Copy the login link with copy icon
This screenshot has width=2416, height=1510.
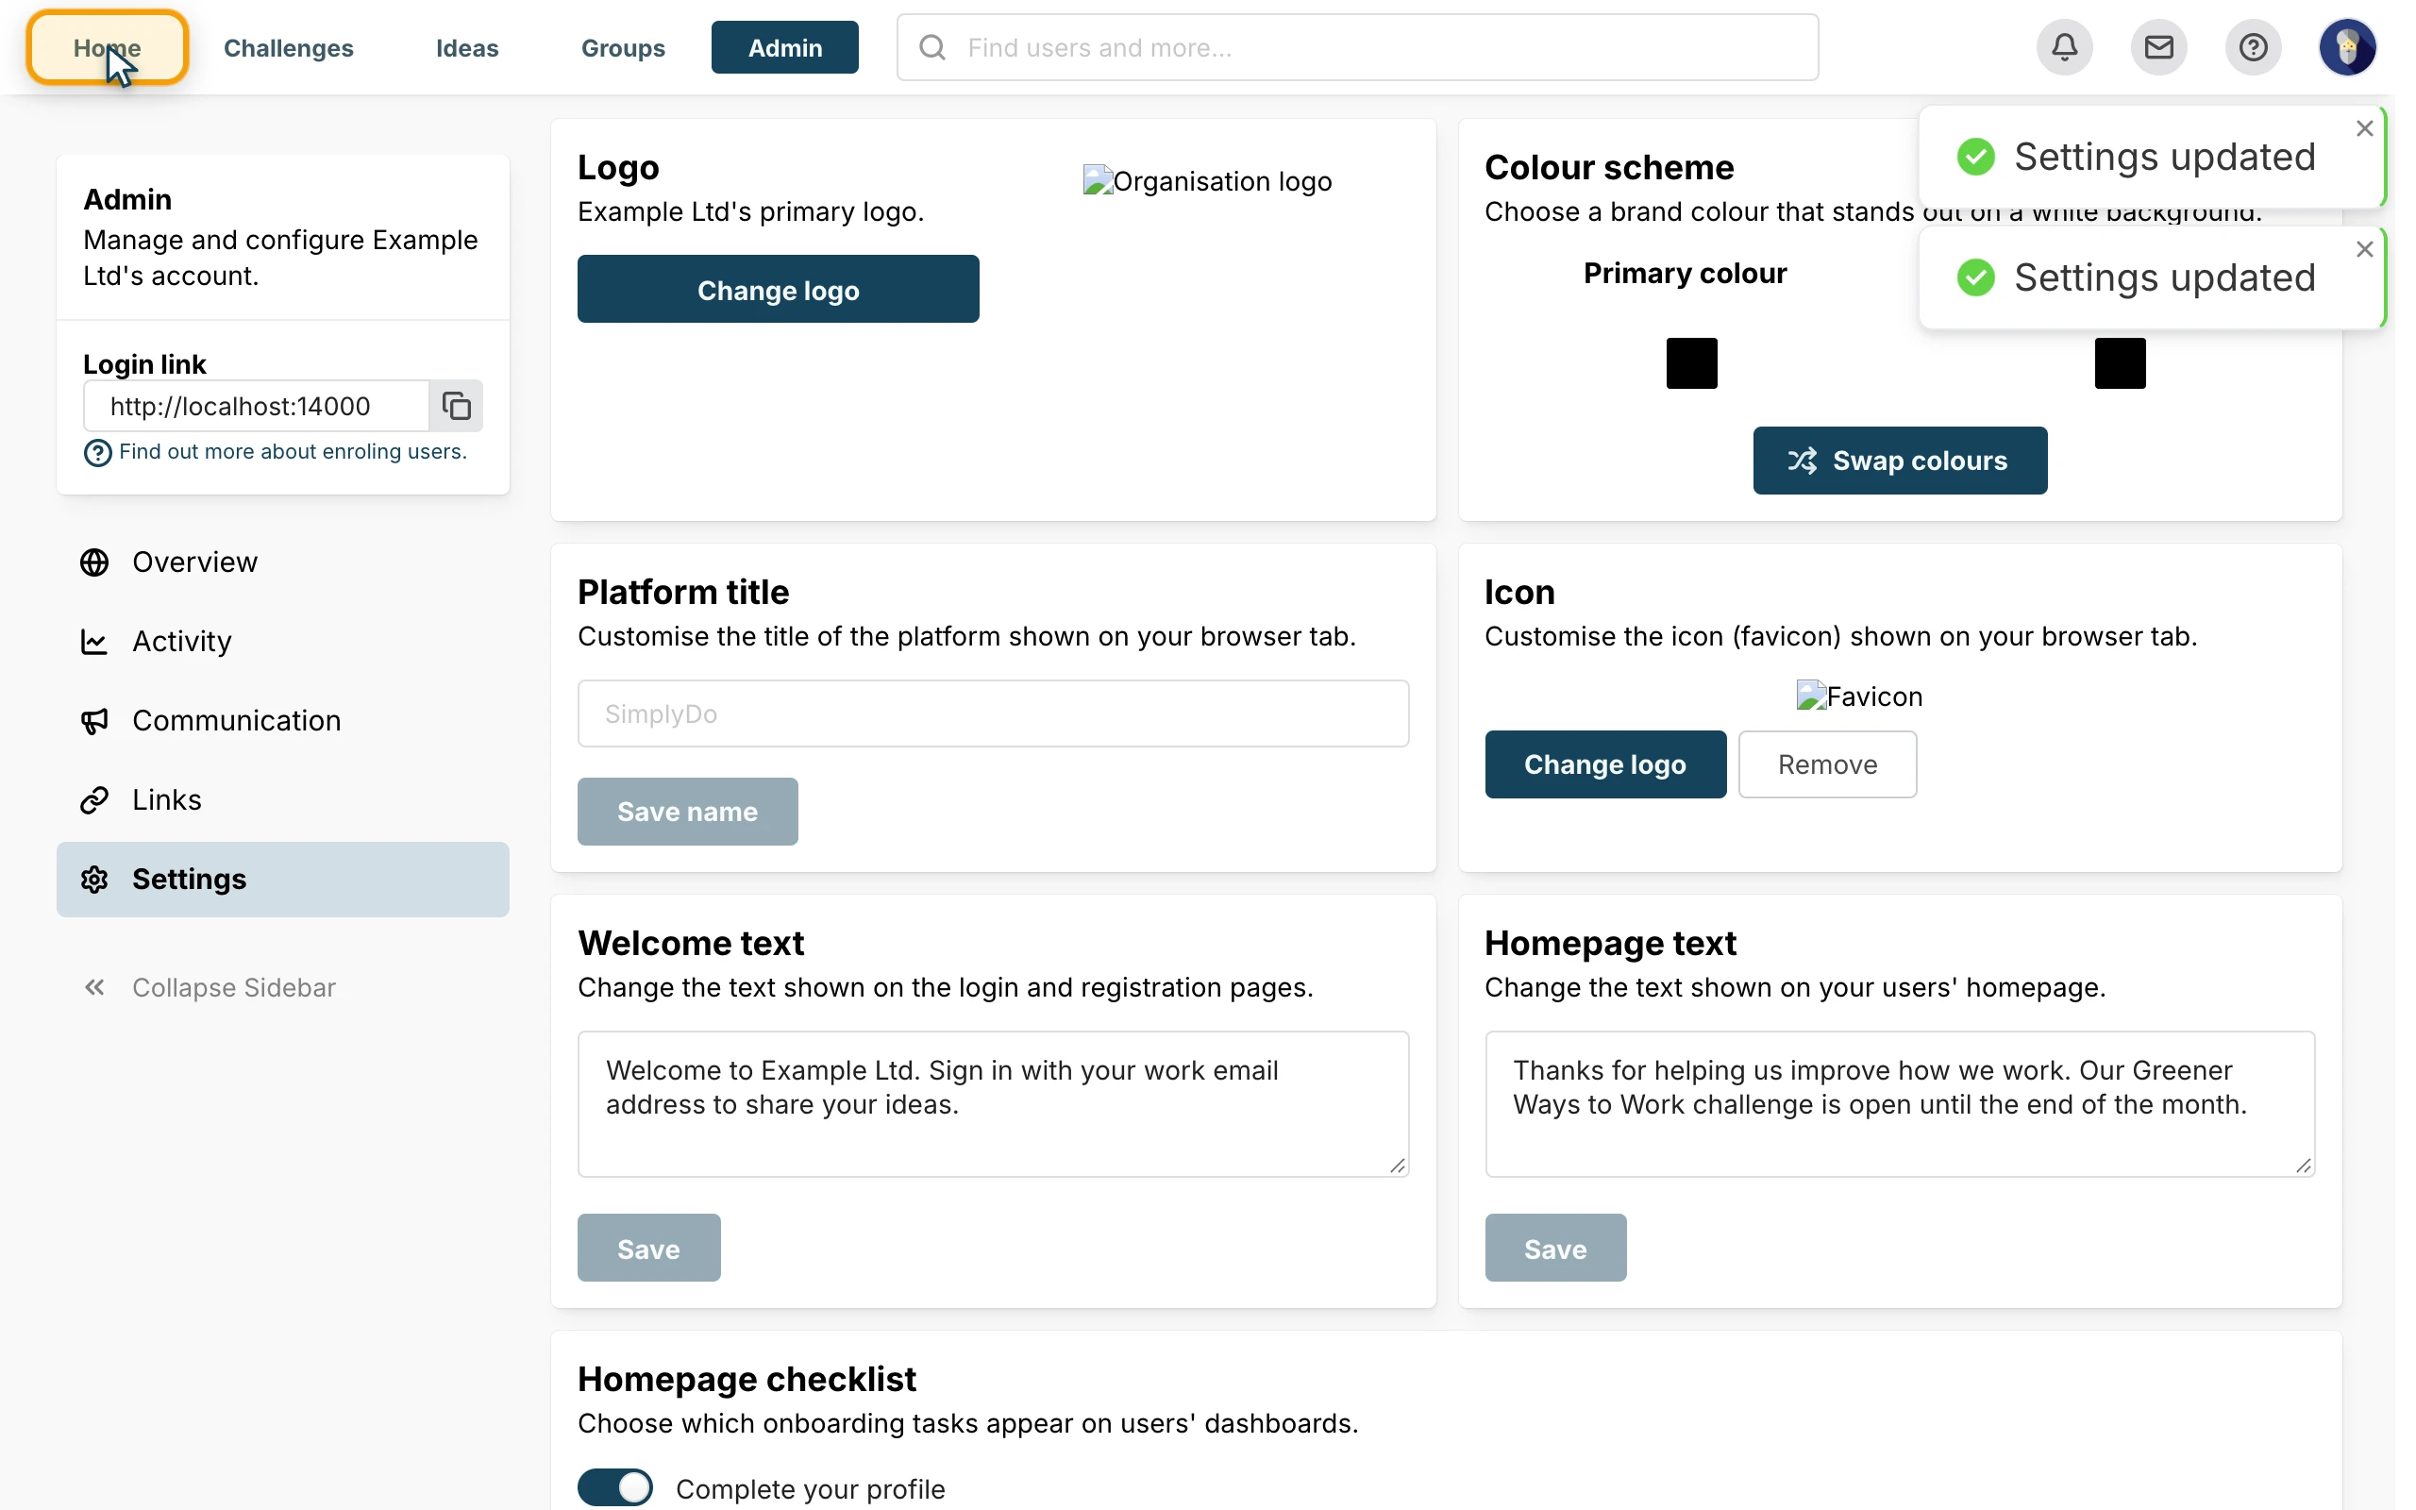tap(456, 406)
